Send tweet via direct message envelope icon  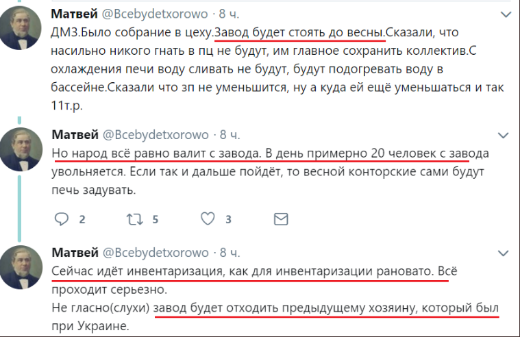coord(281,219)
